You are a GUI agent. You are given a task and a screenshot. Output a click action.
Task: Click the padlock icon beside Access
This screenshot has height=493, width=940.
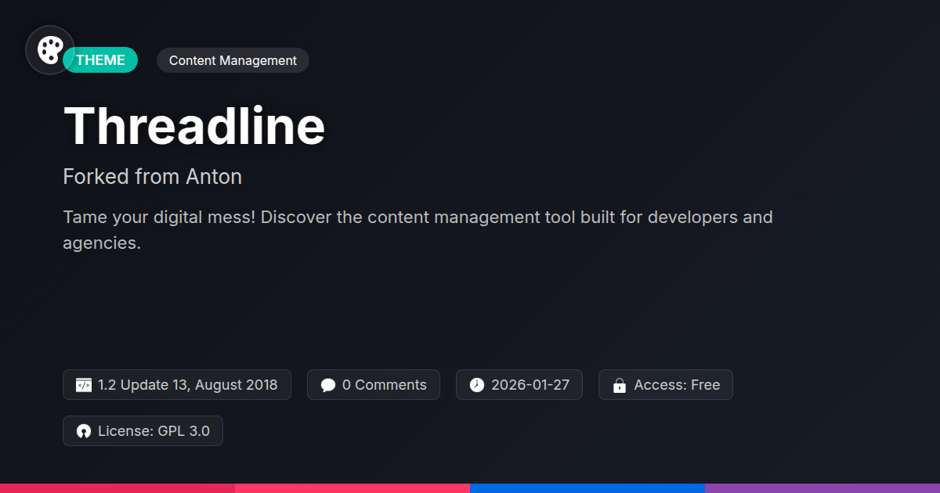point(620,385)
